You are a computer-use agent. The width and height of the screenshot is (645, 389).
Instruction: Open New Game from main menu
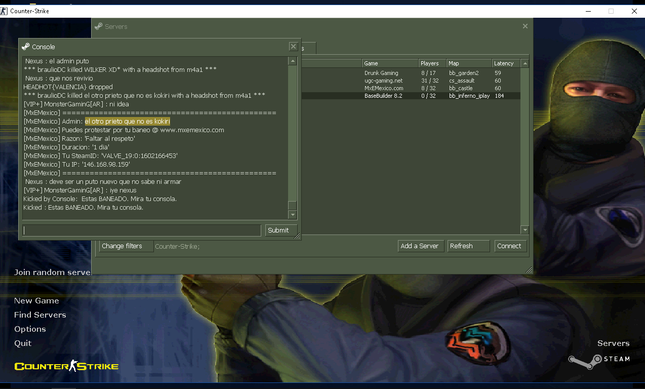36,301
